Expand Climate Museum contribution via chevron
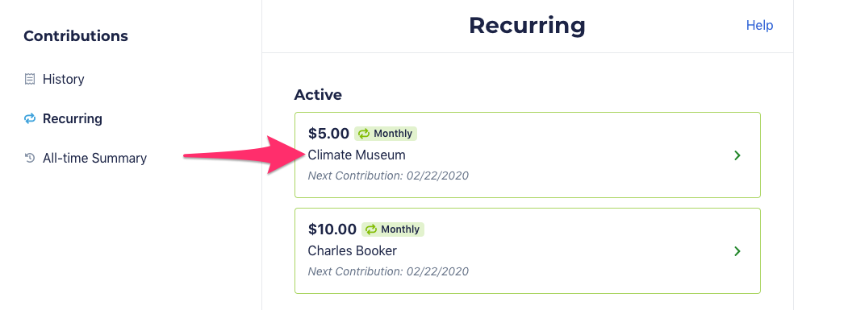 coord(737,155)
